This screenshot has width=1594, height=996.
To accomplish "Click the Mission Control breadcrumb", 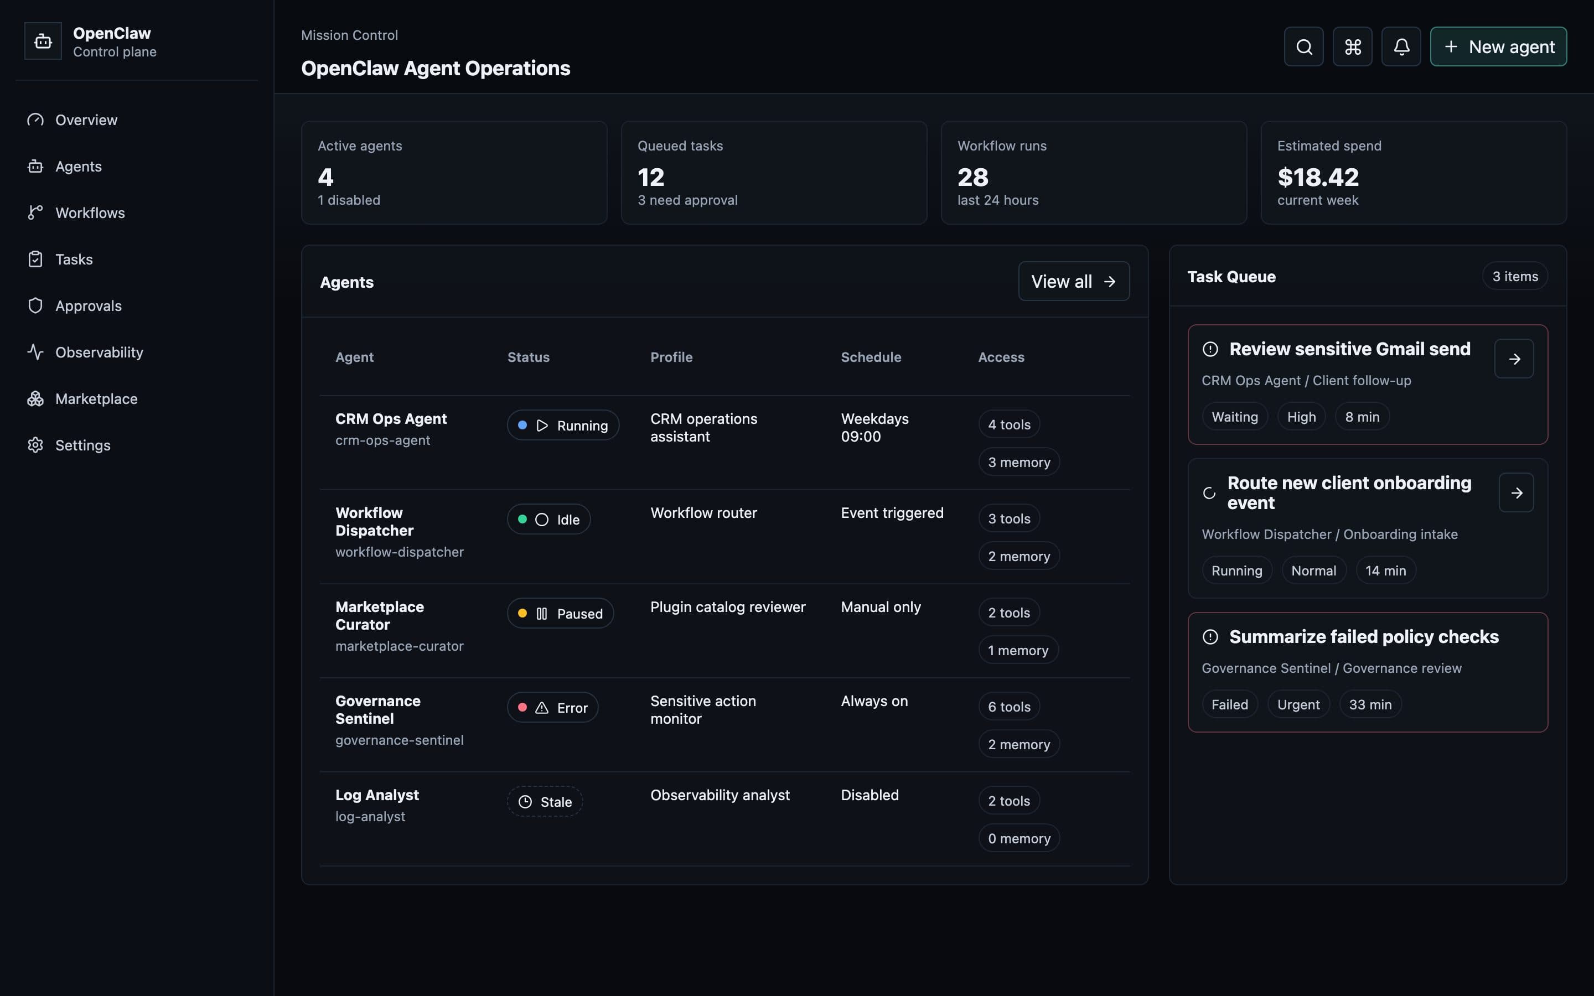I will 349,35.
